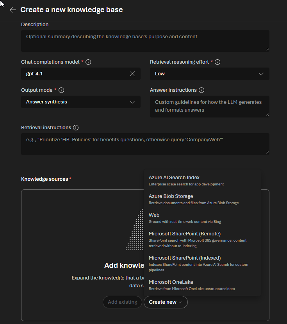Click the Knowledge sources heading
The height and width of the screenshot is (324, 287).
[45, 179]
